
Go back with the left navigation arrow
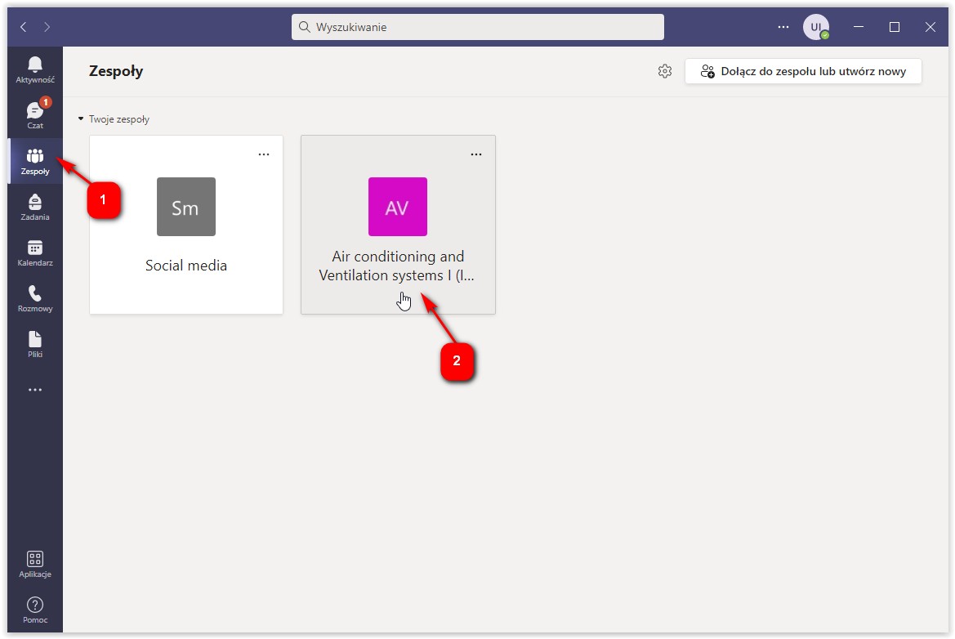(x=23, y=27)
